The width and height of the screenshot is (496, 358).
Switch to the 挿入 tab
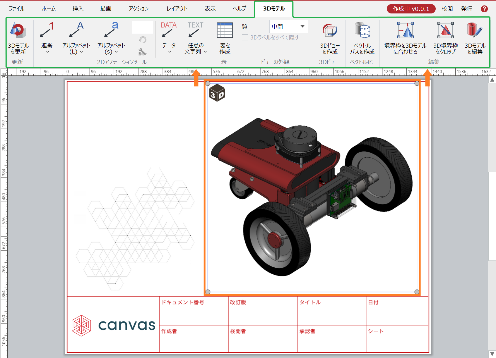(78, 8)
